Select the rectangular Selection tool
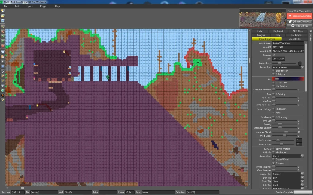 2,66
